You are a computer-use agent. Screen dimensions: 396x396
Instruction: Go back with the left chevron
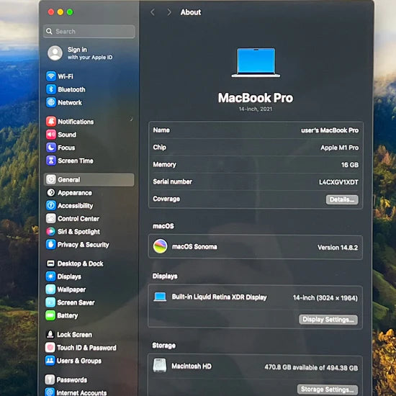153,12
